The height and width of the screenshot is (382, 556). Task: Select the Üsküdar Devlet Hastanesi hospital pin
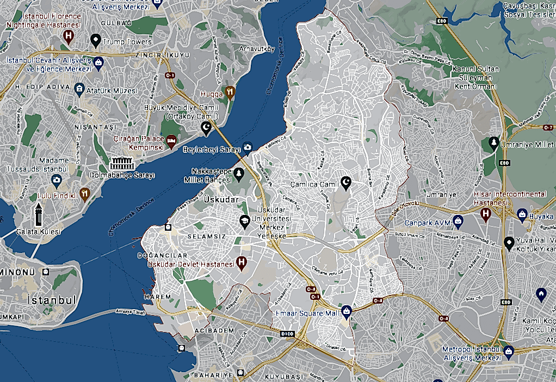click(x=242, y=263)
